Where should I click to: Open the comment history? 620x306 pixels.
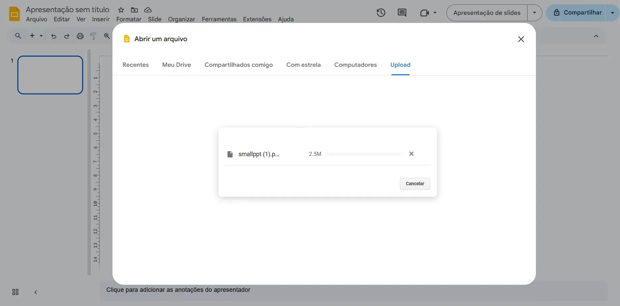point(402,12)
